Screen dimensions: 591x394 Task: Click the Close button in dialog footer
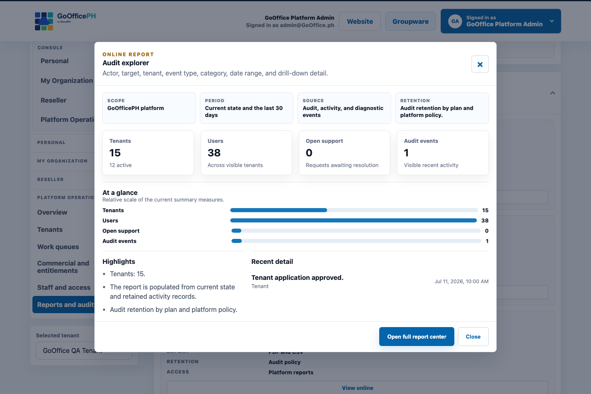click(x=473, y=337)
